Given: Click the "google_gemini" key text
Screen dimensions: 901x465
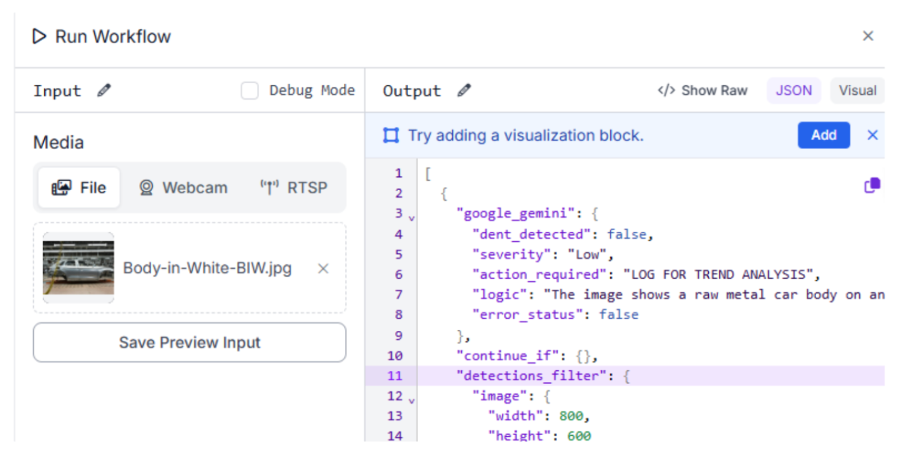Looking at the screenshot, I should (x=515, y=214).
